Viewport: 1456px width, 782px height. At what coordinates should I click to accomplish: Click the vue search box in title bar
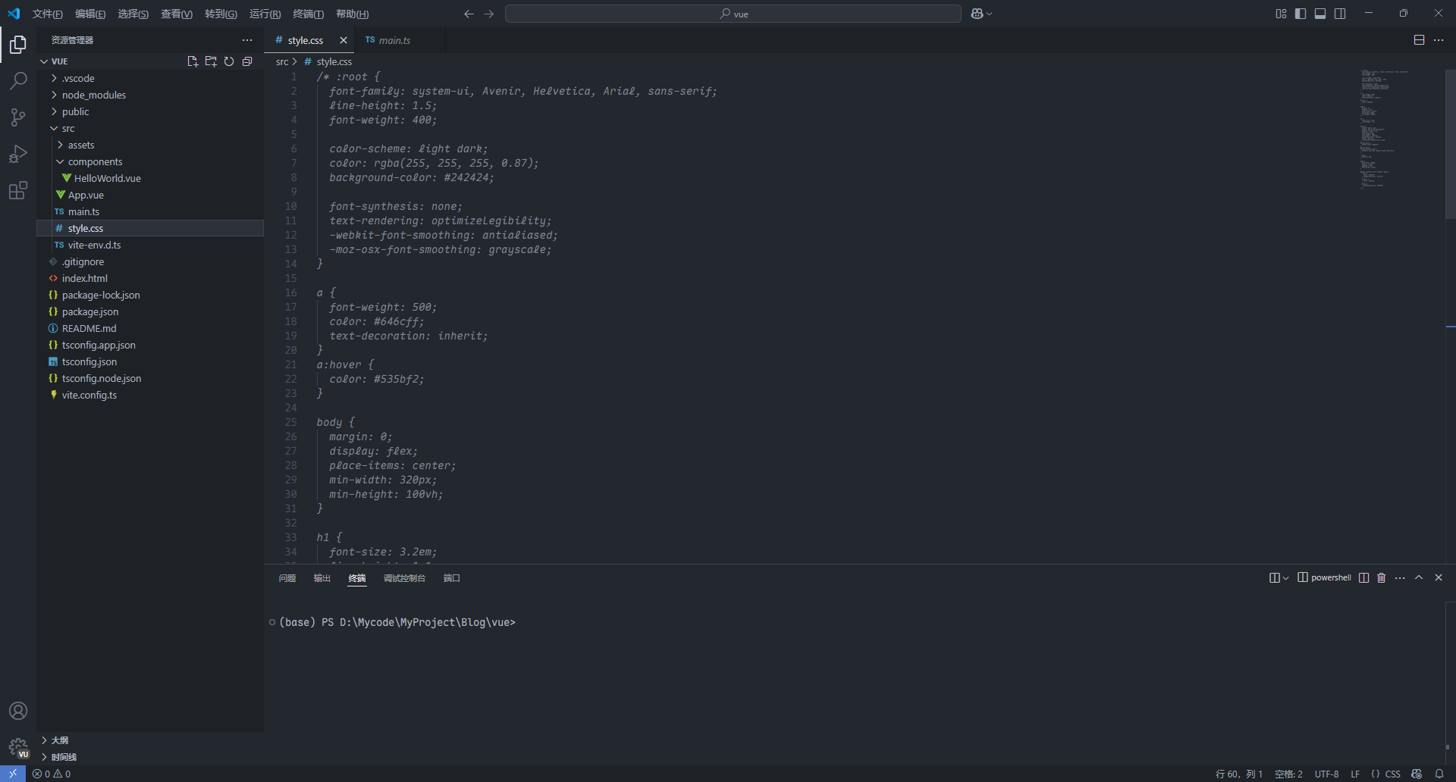[x=733, y=14]
